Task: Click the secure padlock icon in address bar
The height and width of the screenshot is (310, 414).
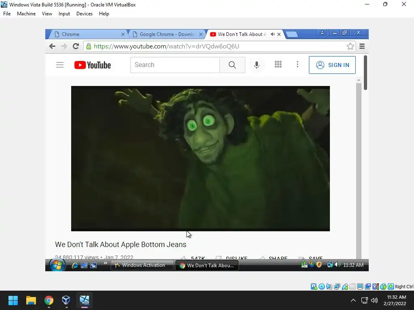Action: (89, 46)
